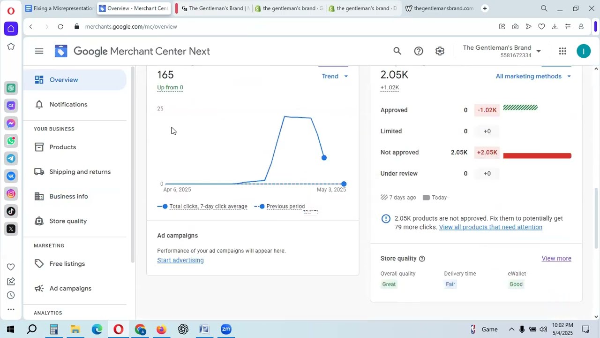Select Overview in the sidebar
The width and height of the screenshot is (600, 338).
pyautogui.click(x=75, y=80)
